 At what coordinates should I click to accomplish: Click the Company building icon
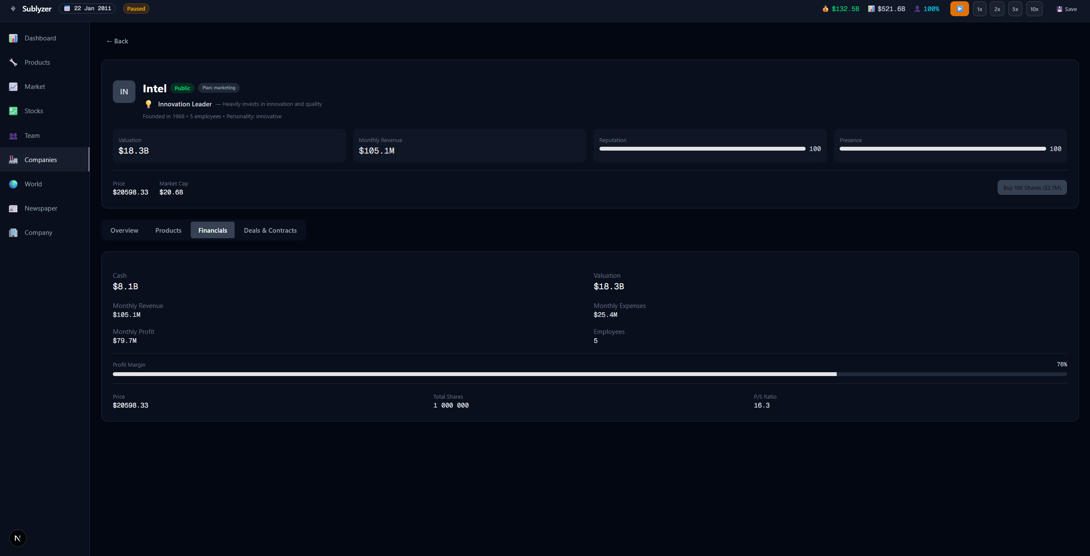coord(13,233)
